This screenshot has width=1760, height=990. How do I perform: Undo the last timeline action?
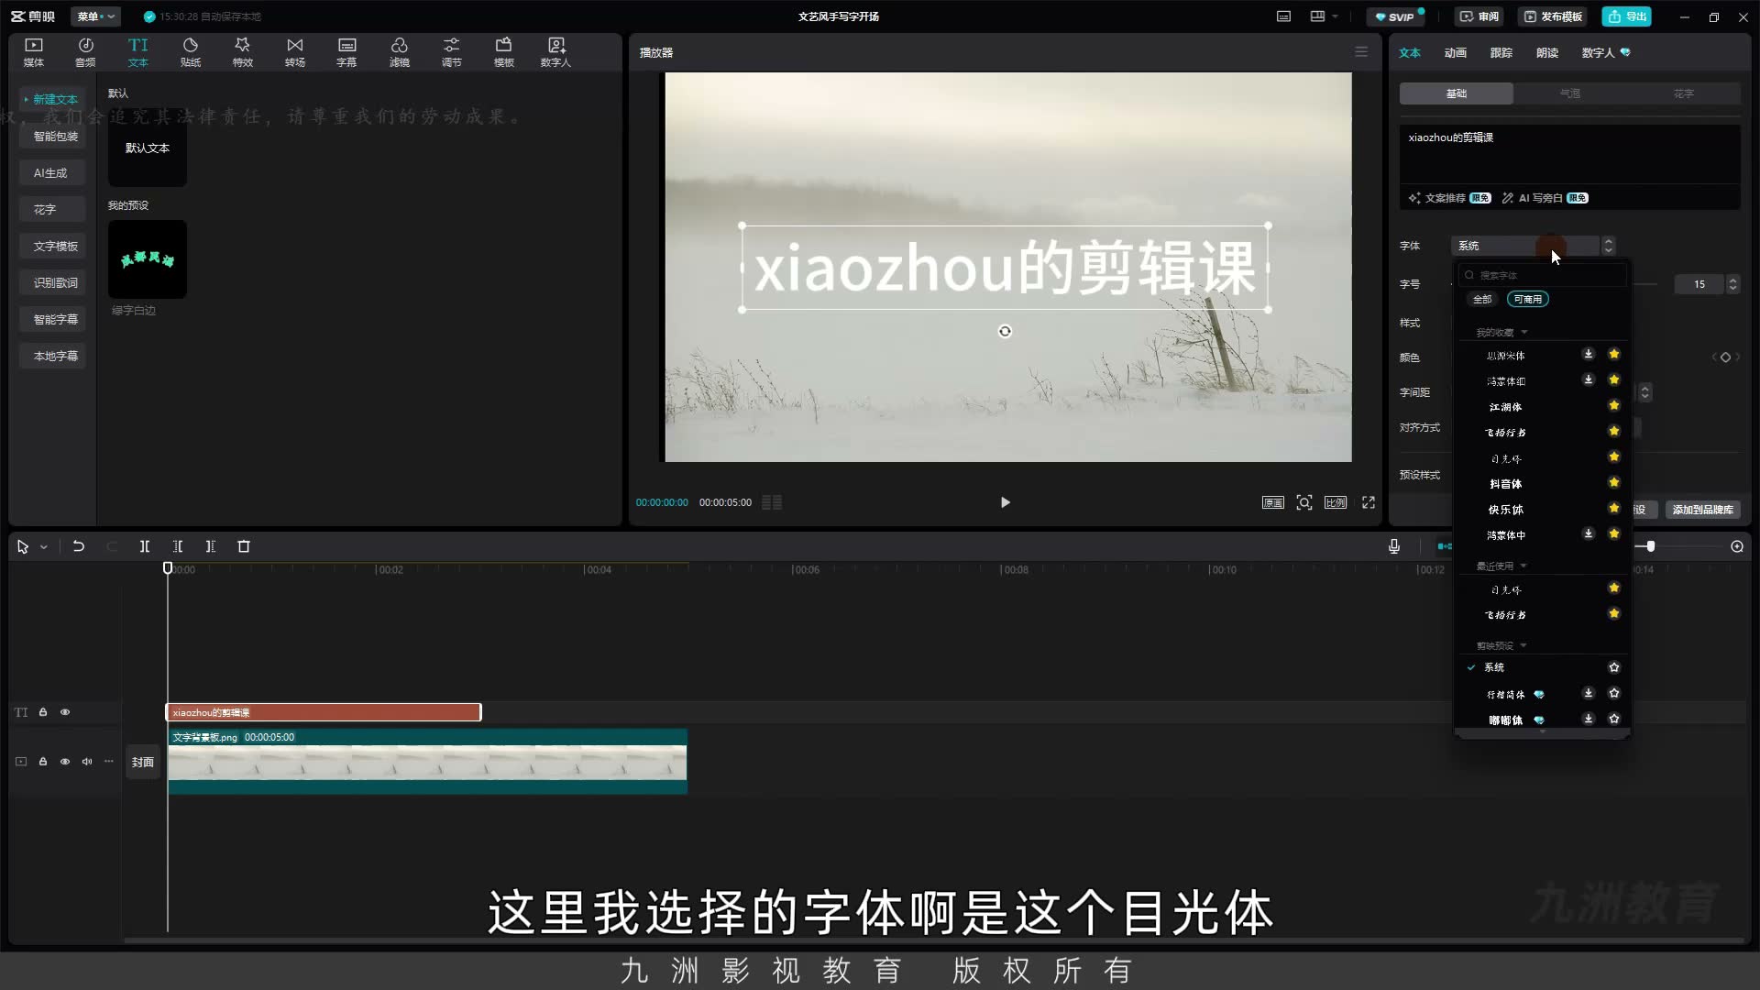[x=79, y=546]
